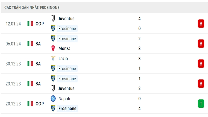Click the red B badge for Lazio match
This screenshot has width=208, height=117.
coord(201,63)
